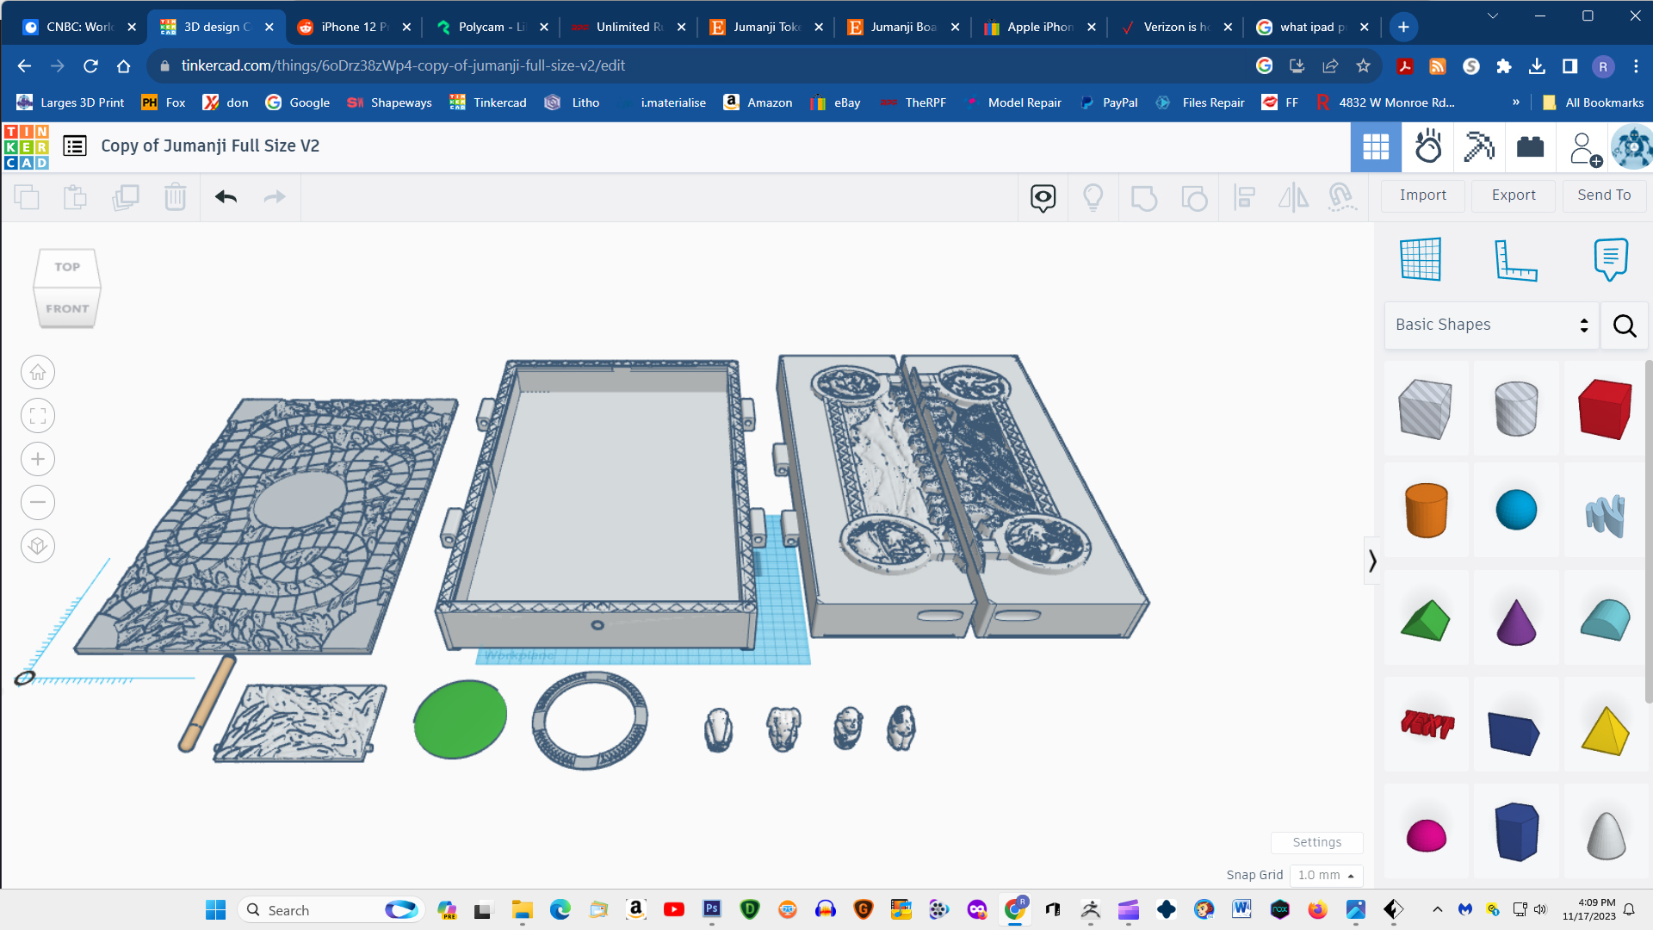Search shapes with magnifier icon
This screenshot has width=1653, height=930.
[1625, 325]
